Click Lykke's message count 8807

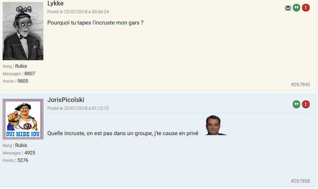point(29,73)
